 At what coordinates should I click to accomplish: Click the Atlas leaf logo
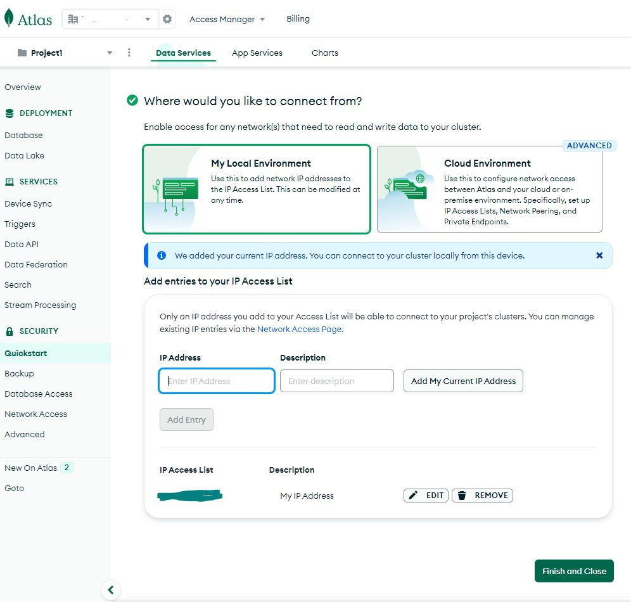[x=9, y=18]
